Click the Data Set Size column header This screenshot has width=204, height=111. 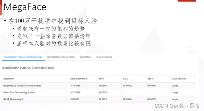[x=179, y=79]
